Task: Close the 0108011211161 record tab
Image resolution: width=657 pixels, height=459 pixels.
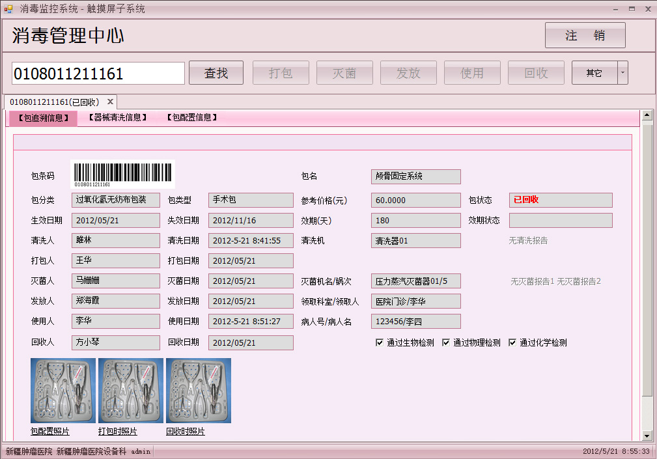Action: pos(111,102)
